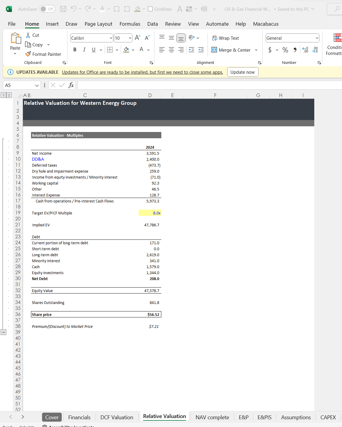The image size is (342, 427).
Task: Open the Formulas ribbon tab
Action: [130, 24]
